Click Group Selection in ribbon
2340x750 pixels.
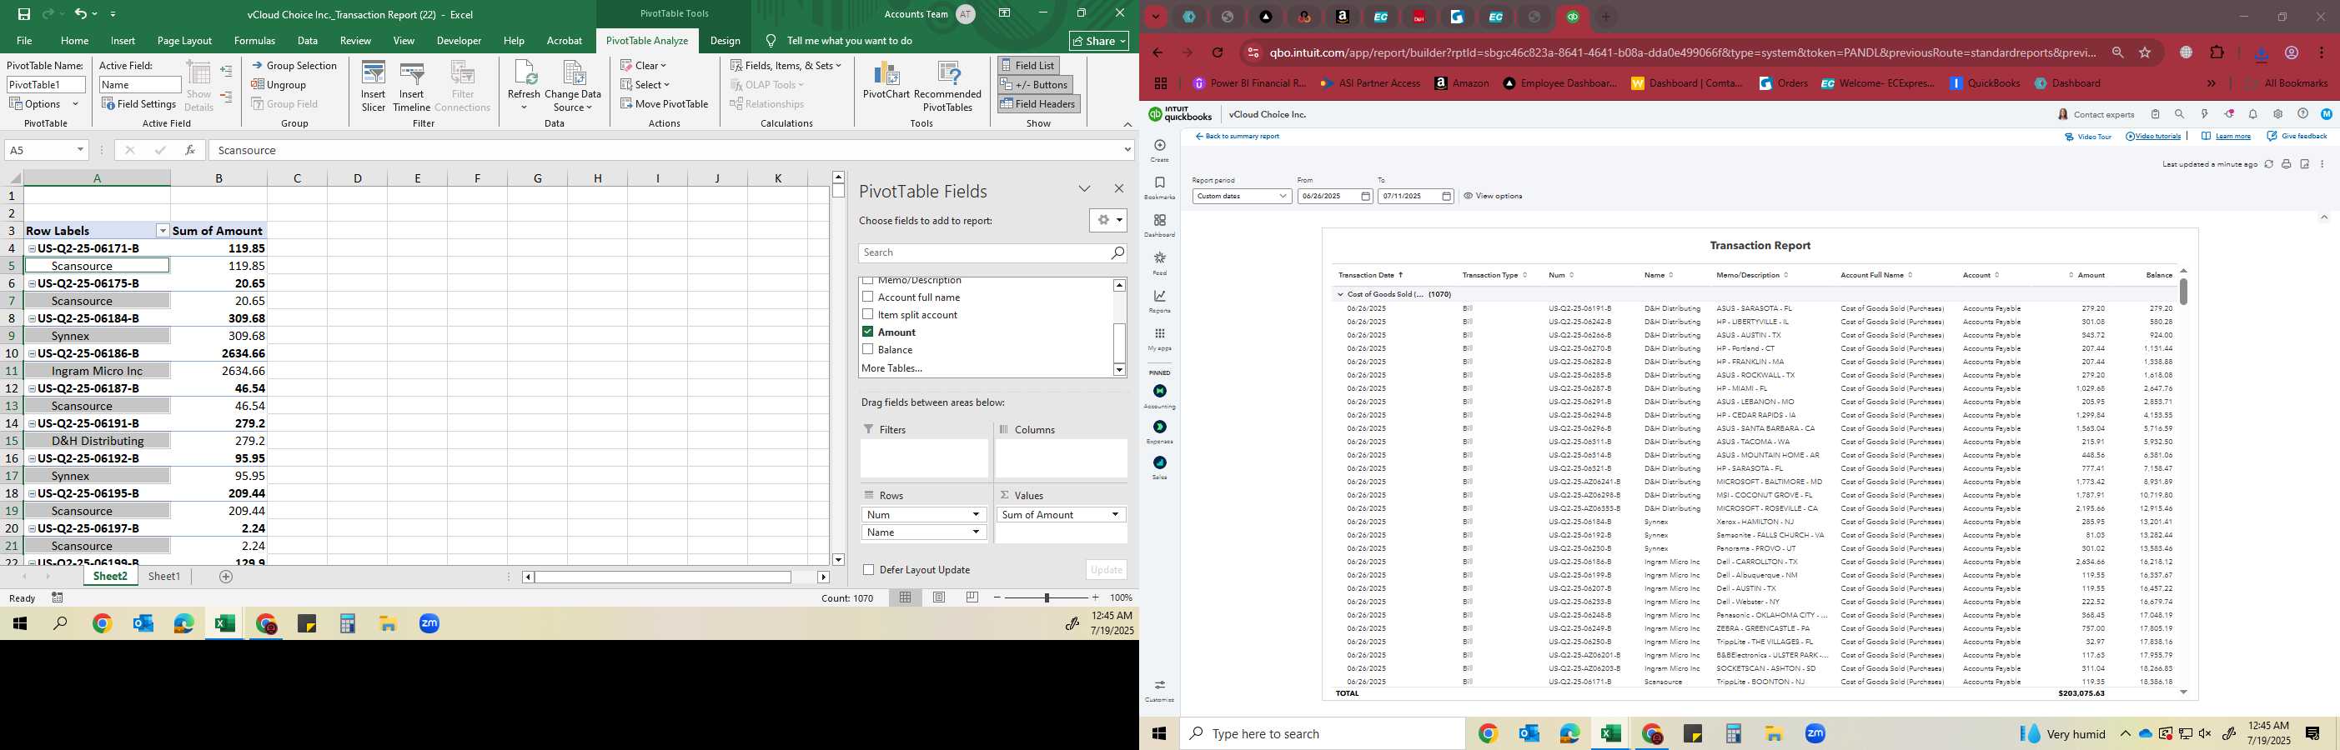coord(294,65)
